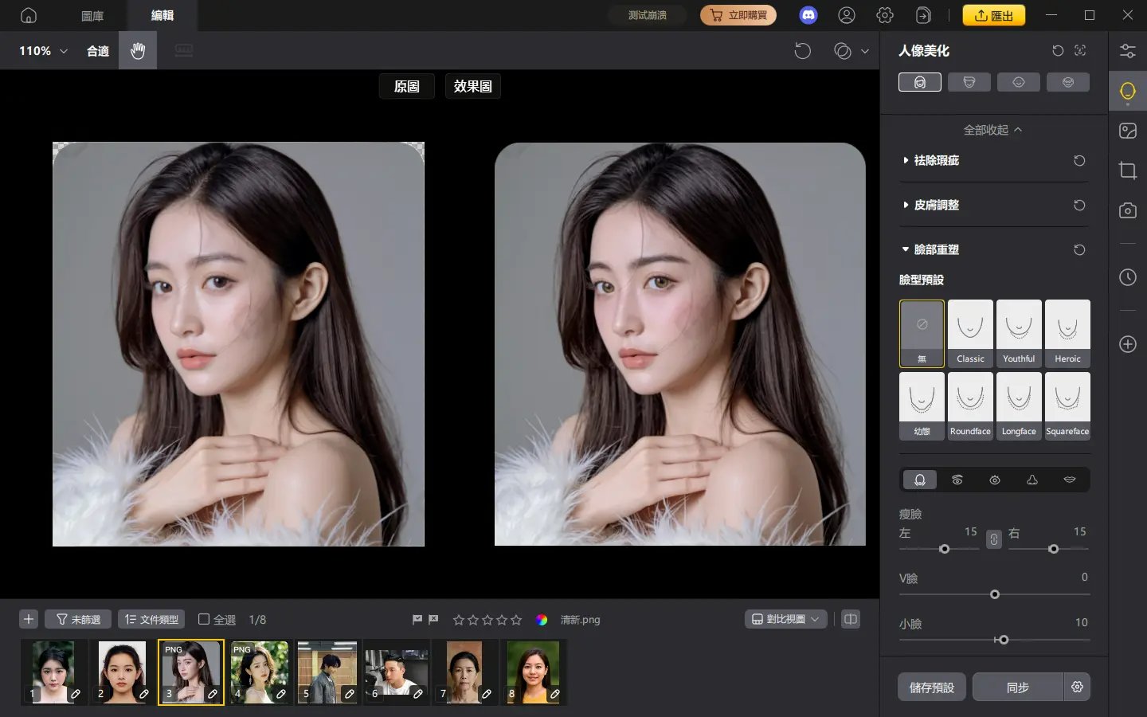Screen dimensions: 1147x717
Task: Open the Crop tool in right sidebar
Action: pos(1128,170)
